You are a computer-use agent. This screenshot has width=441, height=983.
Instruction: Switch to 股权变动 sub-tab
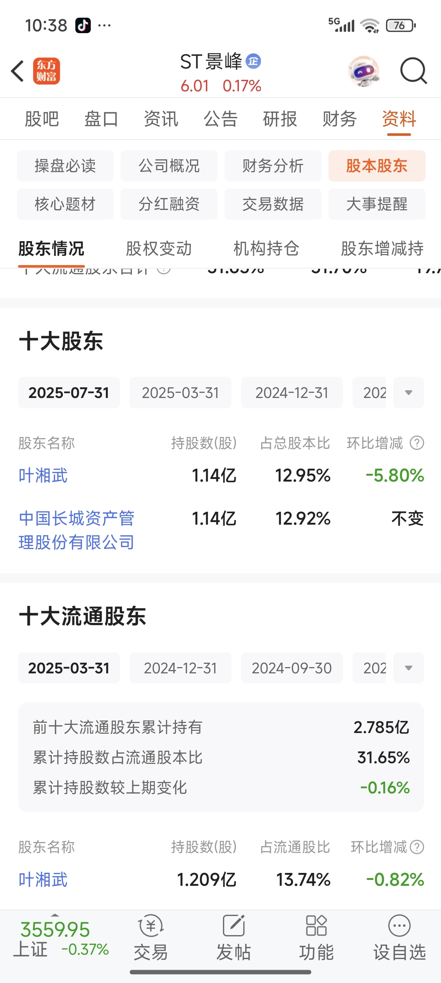pyautogui.click(x=159, y=249)
